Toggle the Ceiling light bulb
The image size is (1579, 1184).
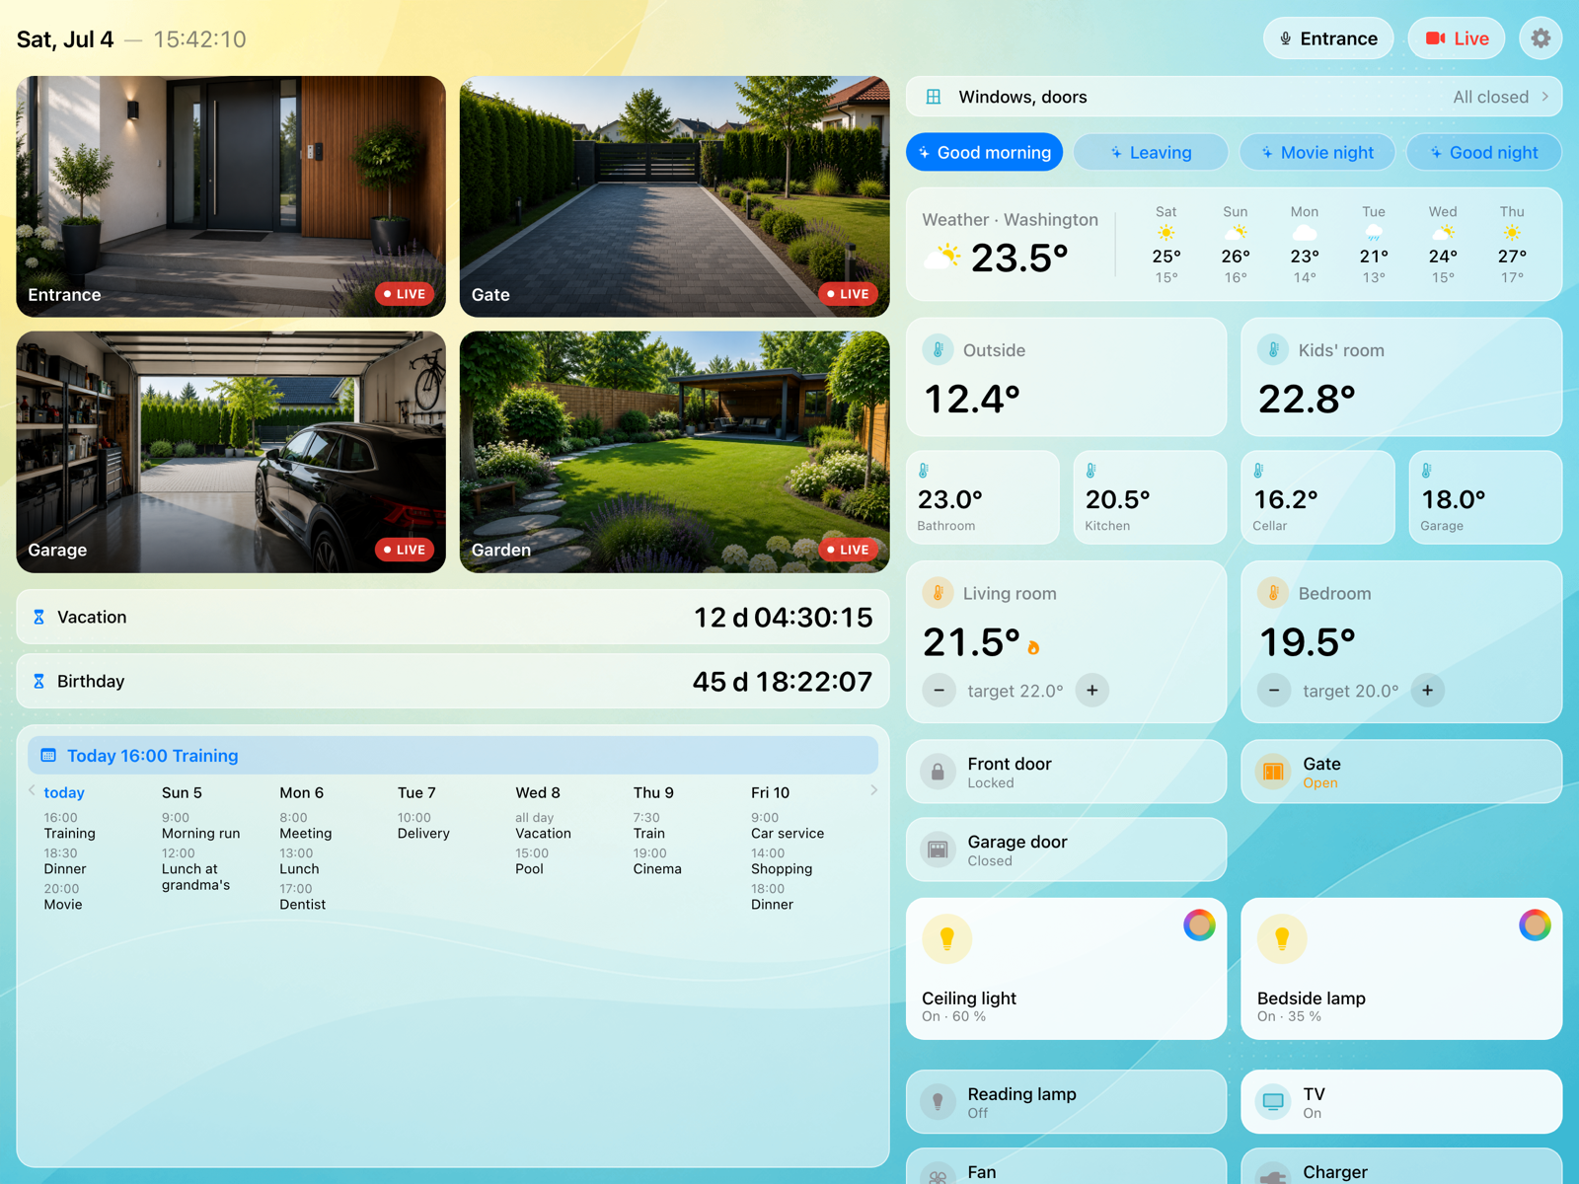pos(946,938)
